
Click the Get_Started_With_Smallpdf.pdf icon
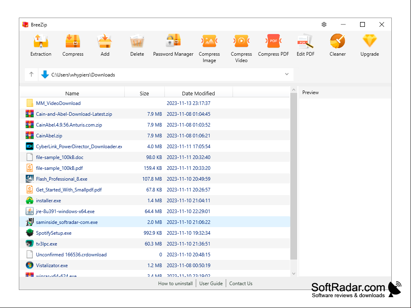pos(30,189)
